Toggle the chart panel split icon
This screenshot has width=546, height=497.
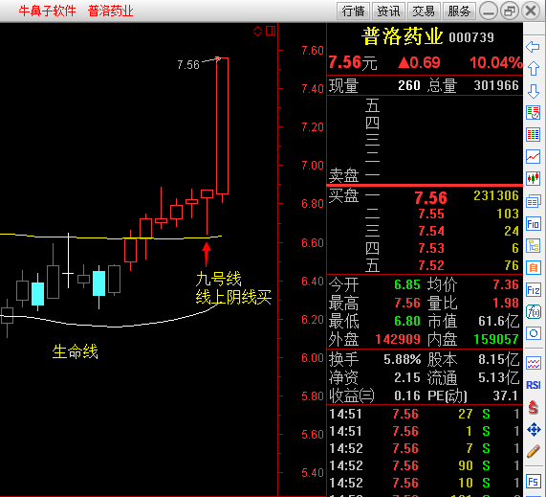[271, 31]
